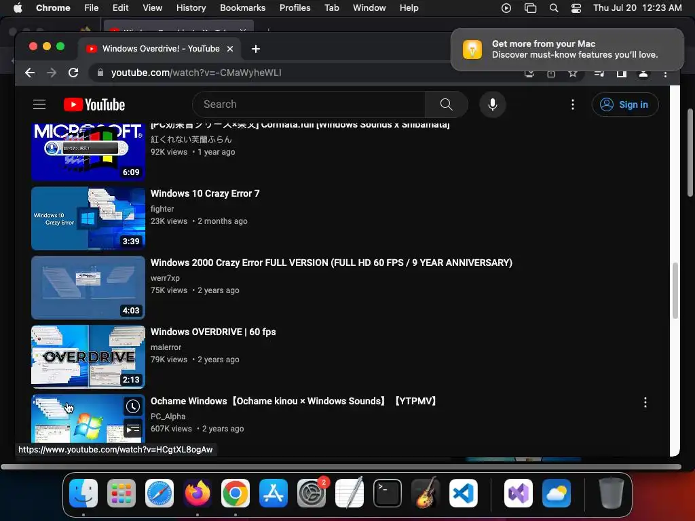
Task: Open the Windows 2000 Crazy Error FULL VERSION title
Action: (331, 263)
